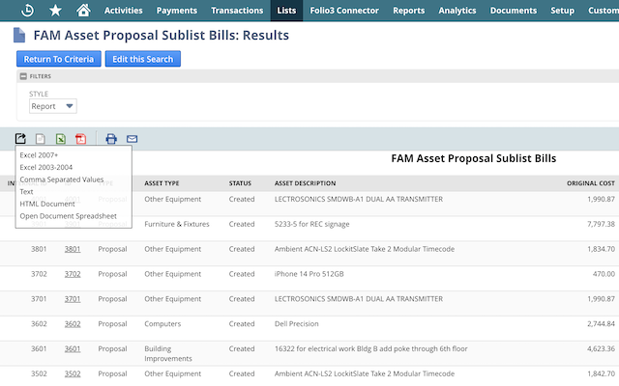This screenshot has width=619, height=386.
Task: Collapse the Filters section
Action: point(23,76)
